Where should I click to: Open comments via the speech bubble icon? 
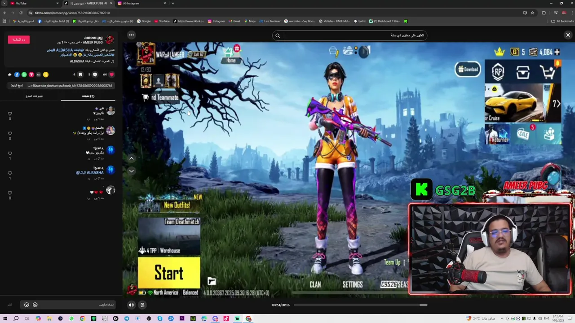[x=95, y=74]
